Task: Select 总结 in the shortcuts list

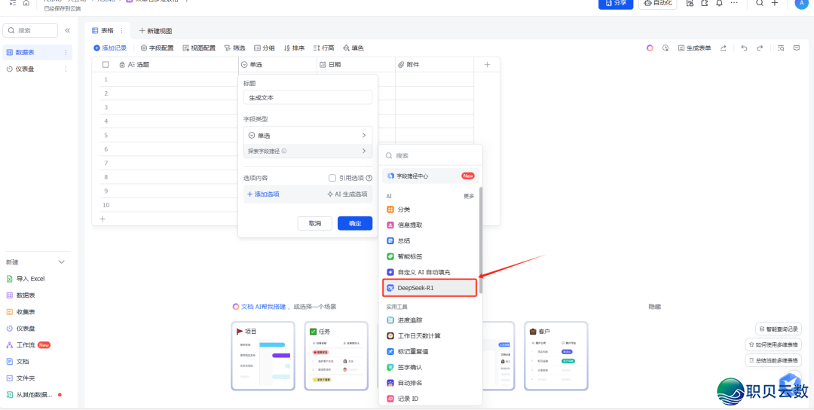Action: point(430,241)
